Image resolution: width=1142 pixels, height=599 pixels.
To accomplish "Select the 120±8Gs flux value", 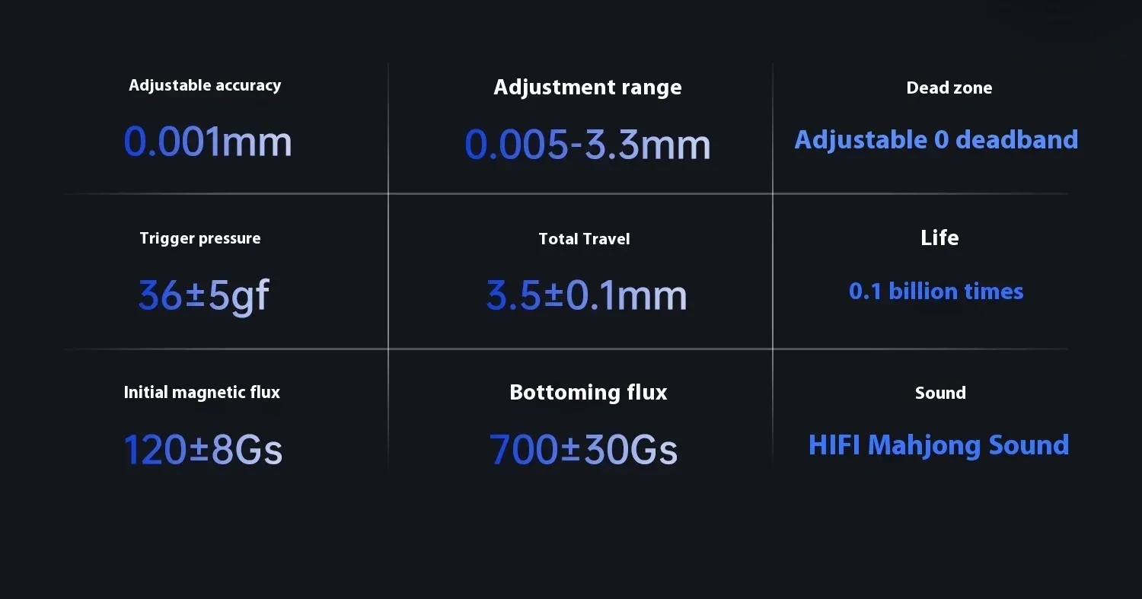I will point(203,449).
